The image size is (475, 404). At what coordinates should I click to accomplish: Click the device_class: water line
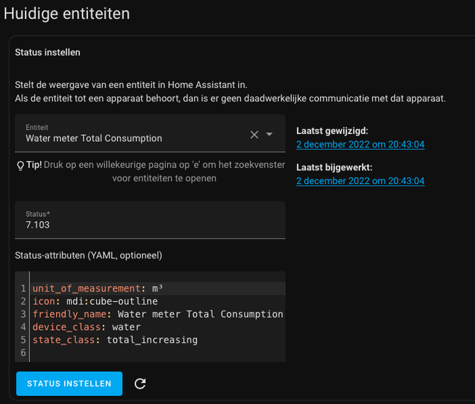[x=86, y=327]
